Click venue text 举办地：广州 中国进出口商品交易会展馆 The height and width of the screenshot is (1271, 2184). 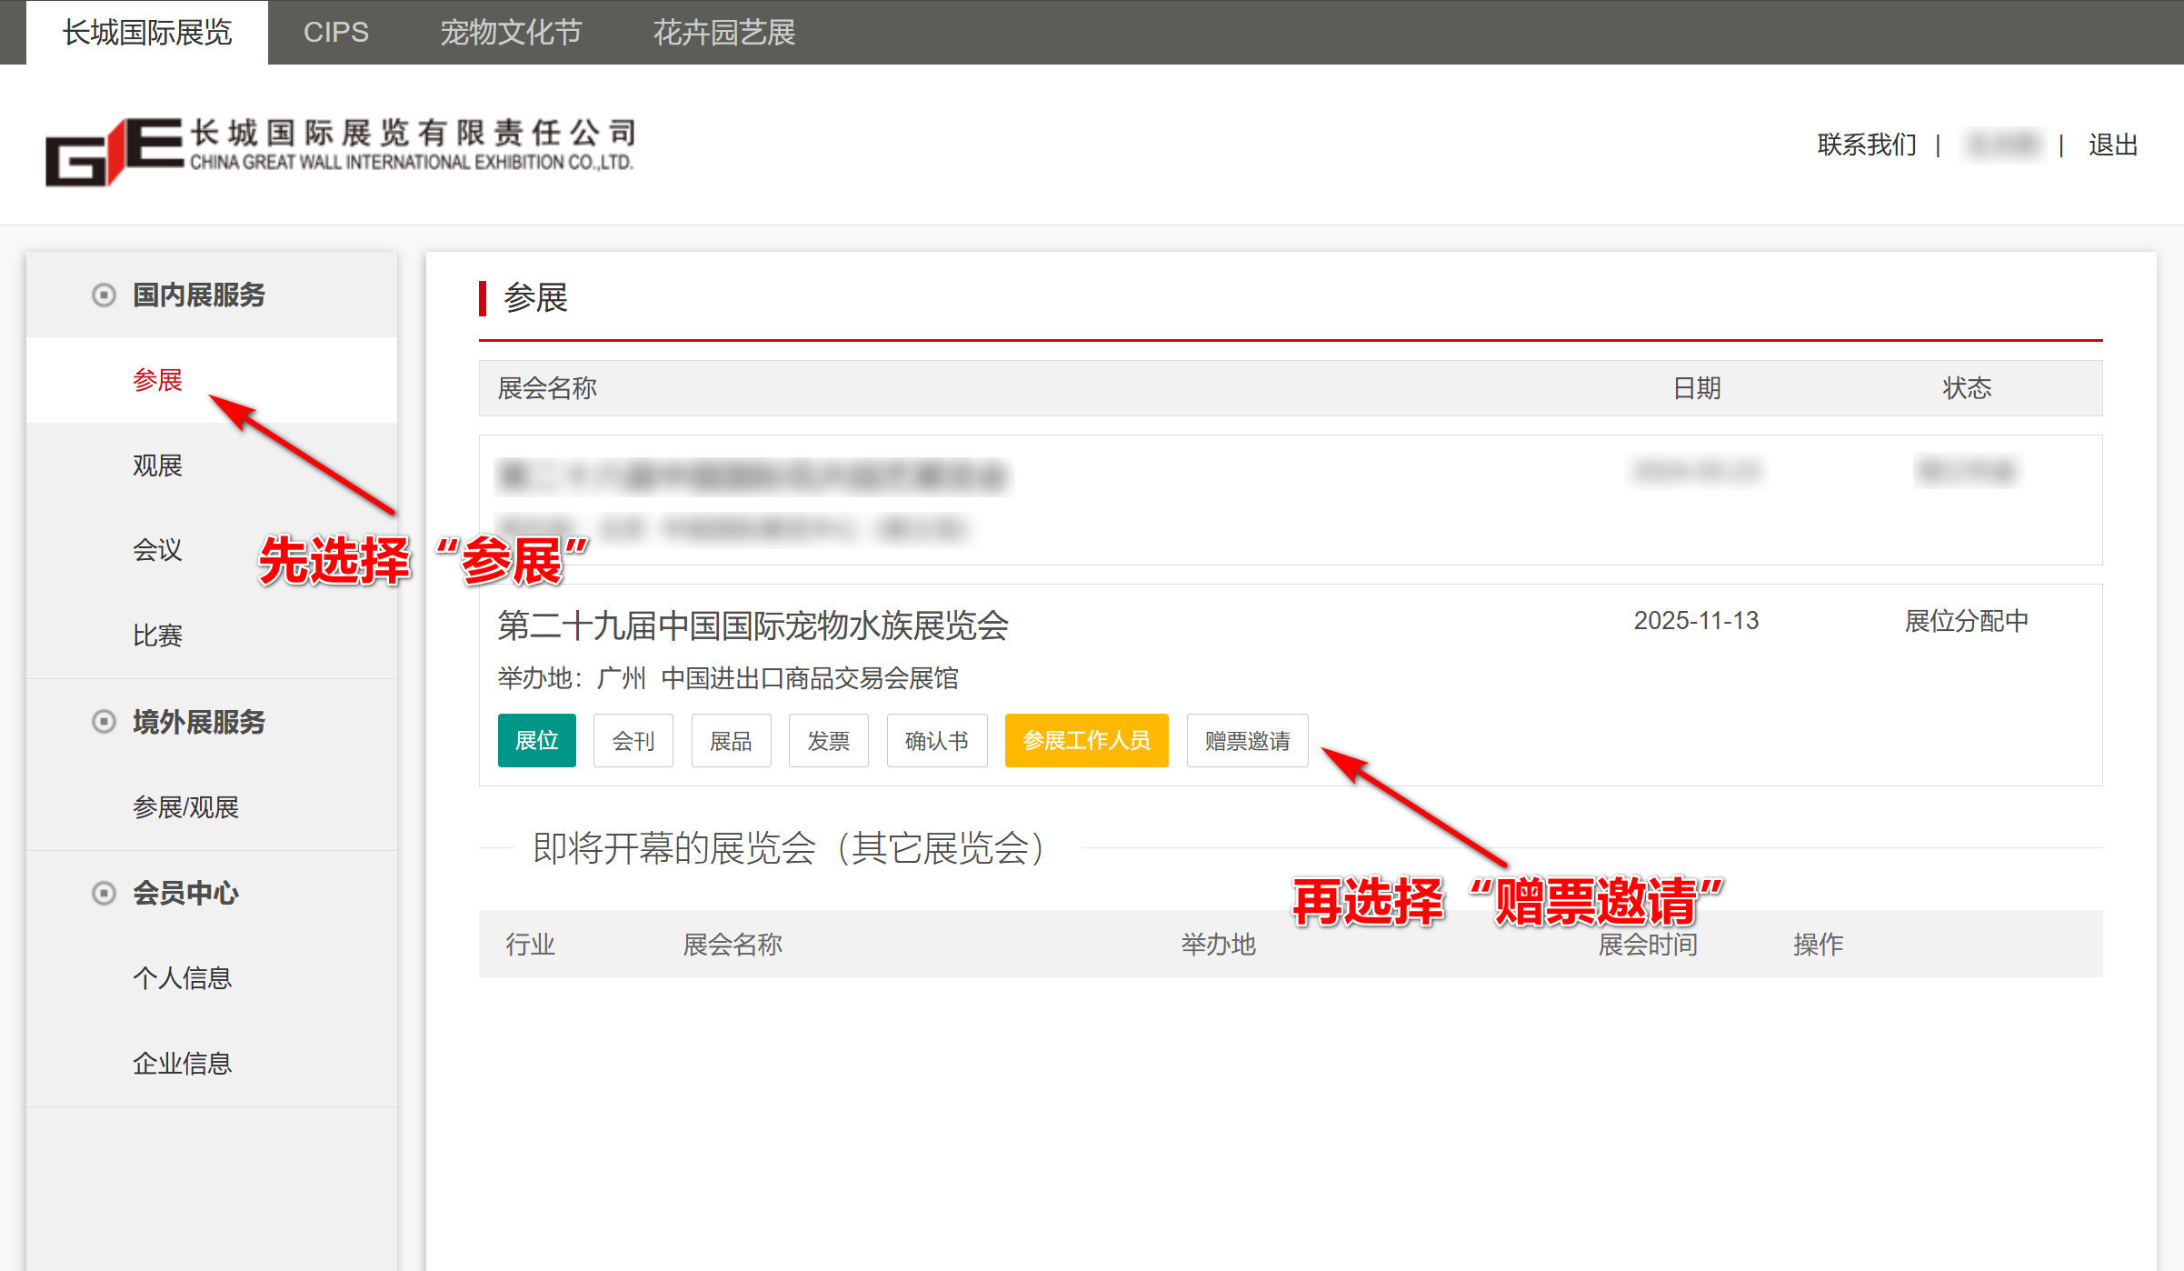tap(728, 678)
